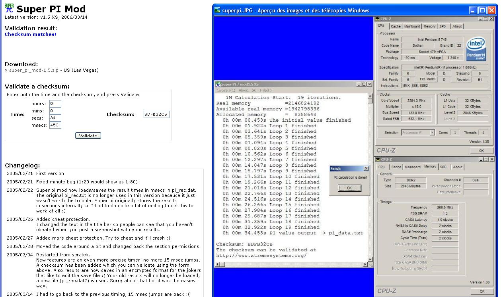
Task: Select the CPU tab in upper CPU-Z
Action: click(x=381, y=26)
